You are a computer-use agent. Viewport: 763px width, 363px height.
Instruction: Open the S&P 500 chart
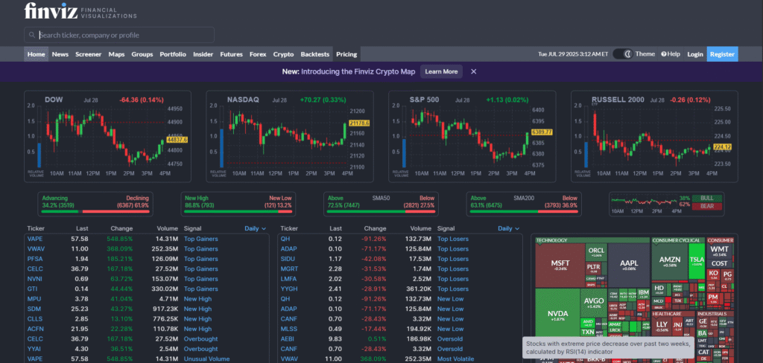pos(472,137)
